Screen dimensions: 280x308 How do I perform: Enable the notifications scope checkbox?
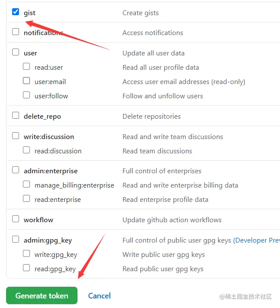[16, 32]
